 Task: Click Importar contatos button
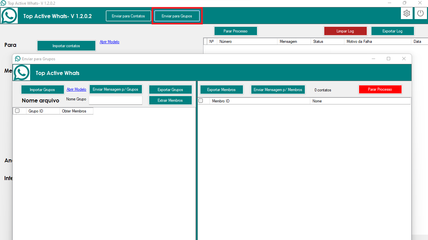coord(66,46)
